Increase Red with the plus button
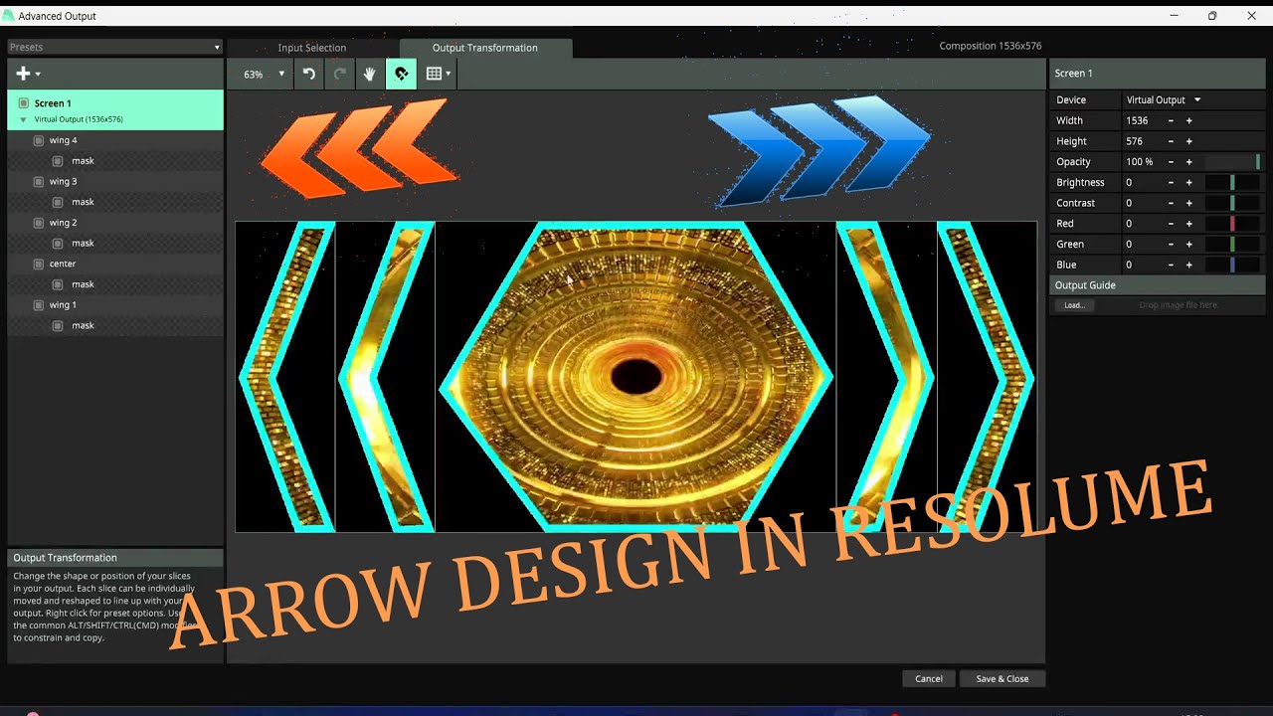This screenshot has height=716, width=1273. click(x=1188, y=224)
